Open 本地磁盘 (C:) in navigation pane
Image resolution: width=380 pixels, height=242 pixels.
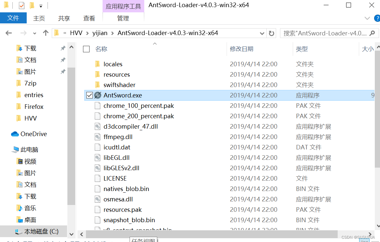[x=36, y=232]
